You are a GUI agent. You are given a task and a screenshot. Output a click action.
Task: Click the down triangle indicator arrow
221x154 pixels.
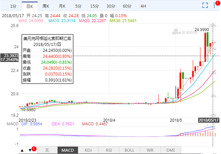(30, 150)
